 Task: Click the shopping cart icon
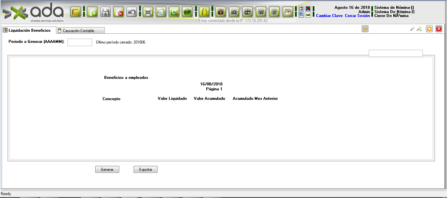click(x=261, y=12)
